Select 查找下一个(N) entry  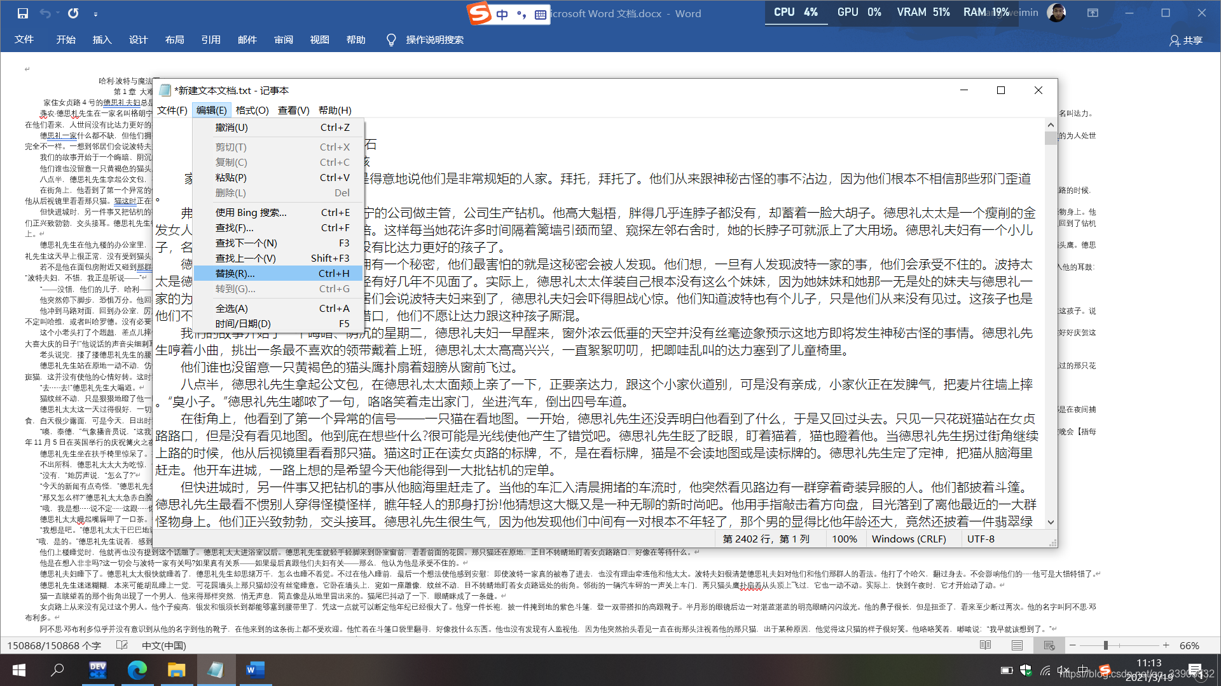tap(279, 243)
